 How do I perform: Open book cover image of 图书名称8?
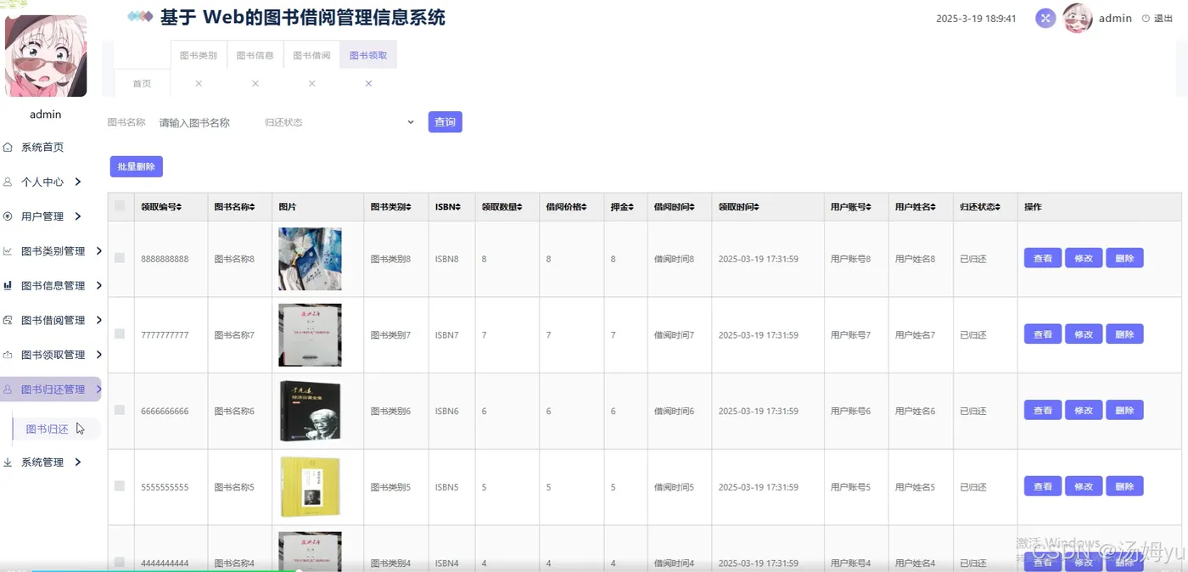click(310, 259)
